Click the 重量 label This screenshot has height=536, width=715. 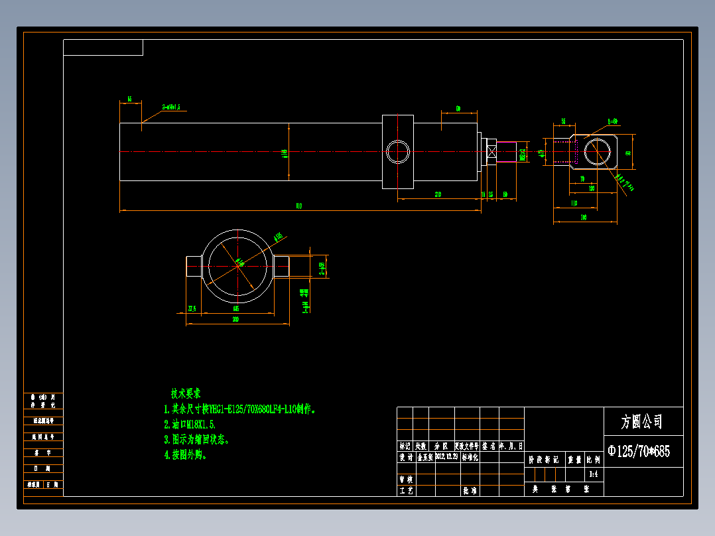tap(574, 460)
